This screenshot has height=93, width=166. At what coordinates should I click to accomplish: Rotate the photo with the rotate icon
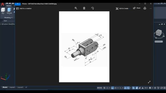click(92, 8)
